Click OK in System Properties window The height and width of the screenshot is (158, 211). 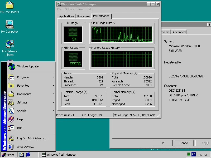[162, 143]
